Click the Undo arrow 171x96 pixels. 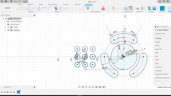point(15,1)
